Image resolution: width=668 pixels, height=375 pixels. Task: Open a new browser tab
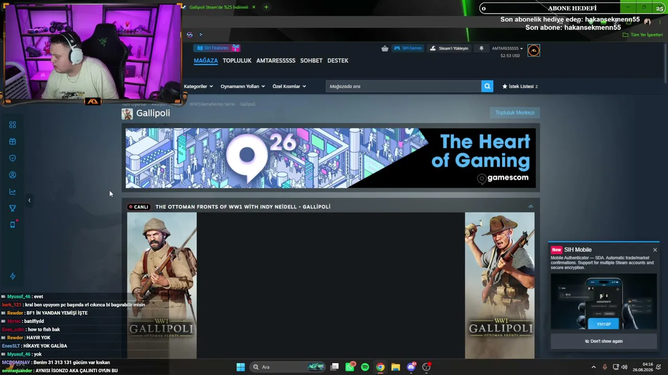(266, 7)
